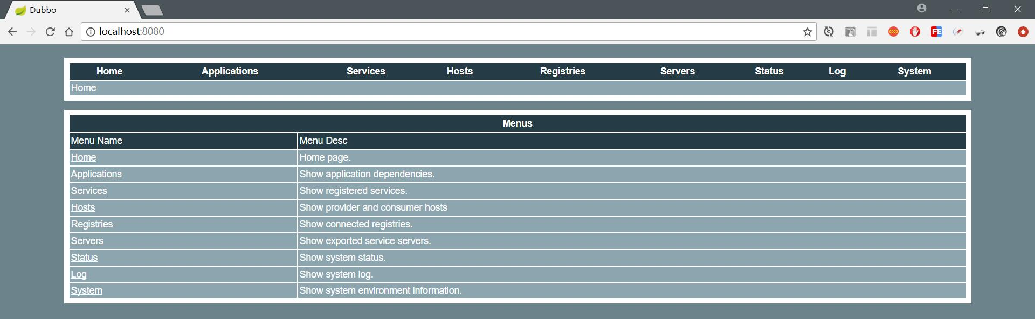Close the Dubbo browser tab

[x=127, y=10]
